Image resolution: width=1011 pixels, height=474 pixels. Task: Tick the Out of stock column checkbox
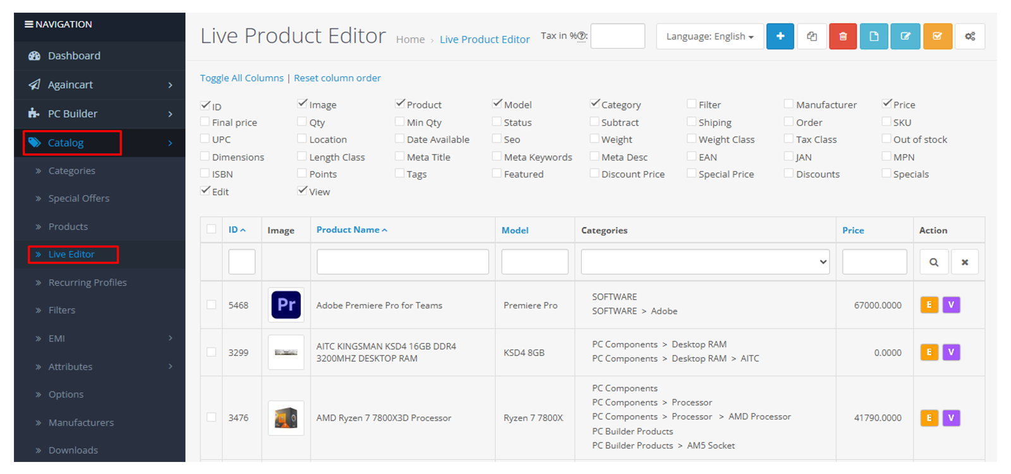(x=887, y=138)
